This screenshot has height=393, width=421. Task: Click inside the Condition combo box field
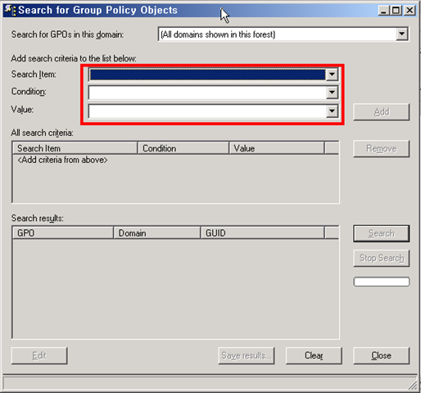207,93
